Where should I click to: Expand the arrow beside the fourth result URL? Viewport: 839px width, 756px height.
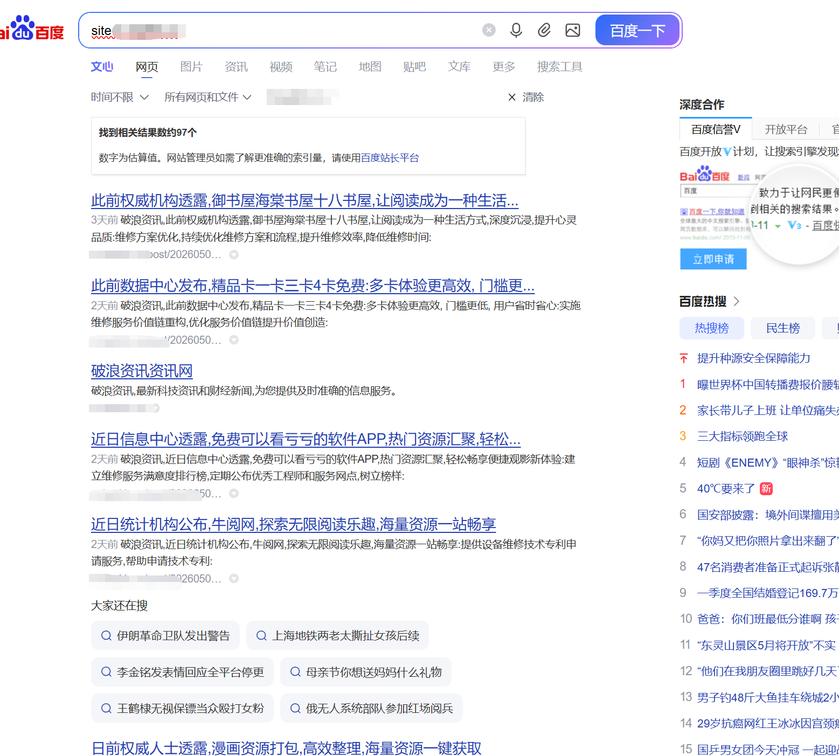click(x=234, y=494)
